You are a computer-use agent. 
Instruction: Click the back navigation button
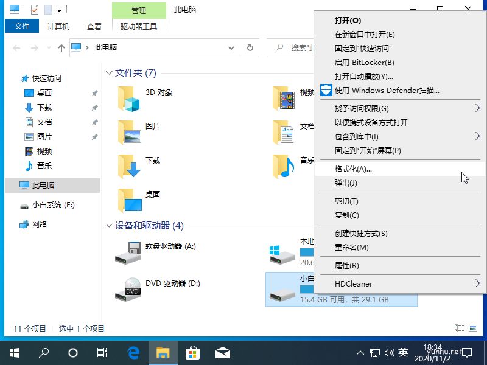16,47
